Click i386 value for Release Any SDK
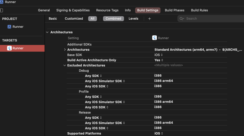This screenshot has width=244, height=136. tap(158, 117)
